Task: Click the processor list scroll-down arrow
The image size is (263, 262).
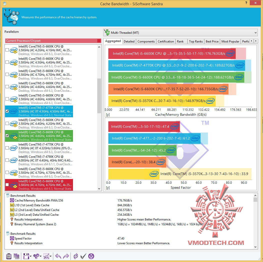Action: (99, 189)
